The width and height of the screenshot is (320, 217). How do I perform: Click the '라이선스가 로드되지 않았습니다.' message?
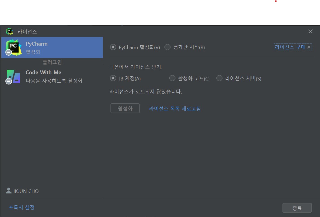click(146, 91)
